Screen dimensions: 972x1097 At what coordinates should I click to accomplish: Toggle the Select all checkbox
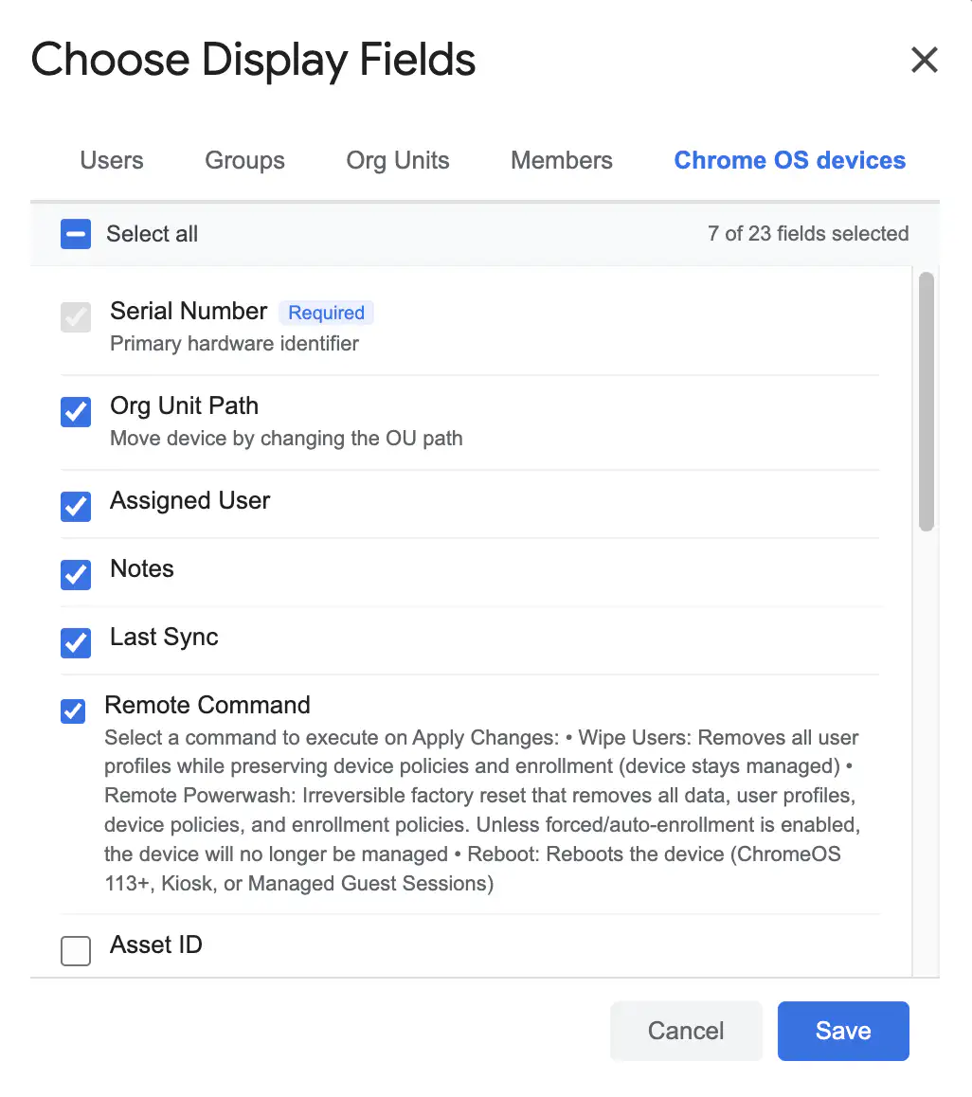(x=76, y=234)
